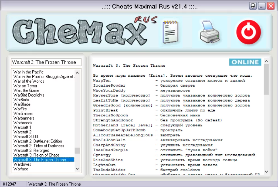Click the SharpAndShiny cheat line
This screenshot has width=278, height=187.
[153, 145]
